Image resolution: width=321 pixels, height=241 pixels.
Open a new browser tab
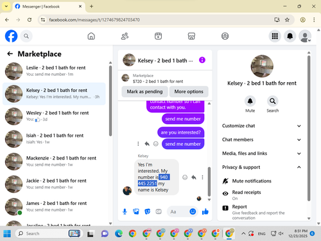91,6
